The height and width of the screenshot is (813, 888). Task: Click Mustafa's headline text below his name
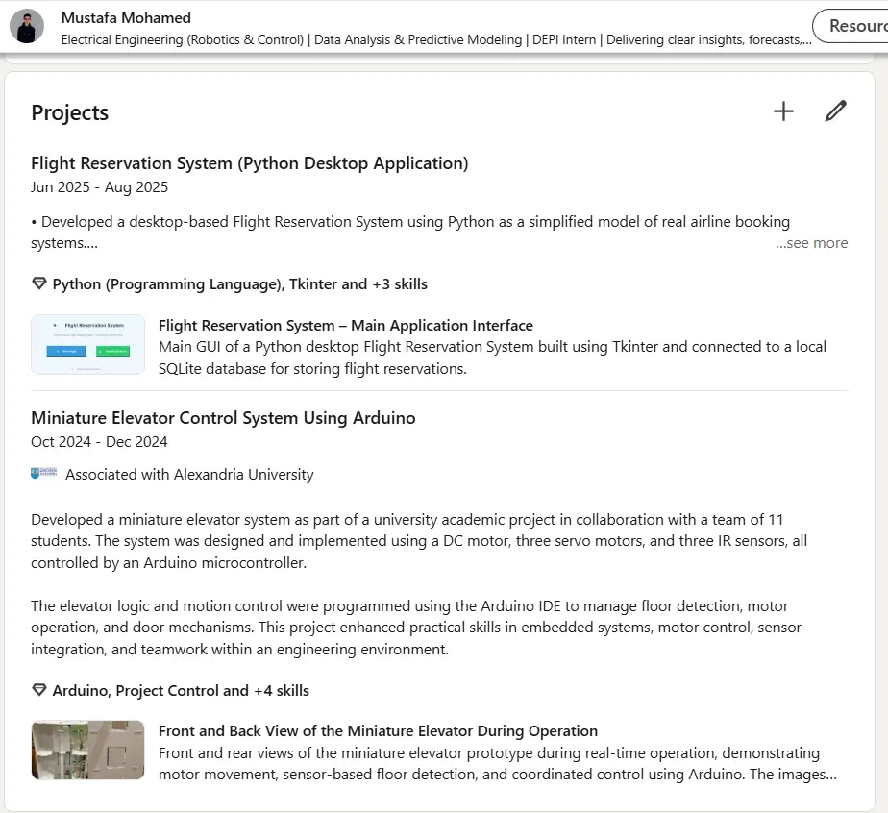(384, 40)
